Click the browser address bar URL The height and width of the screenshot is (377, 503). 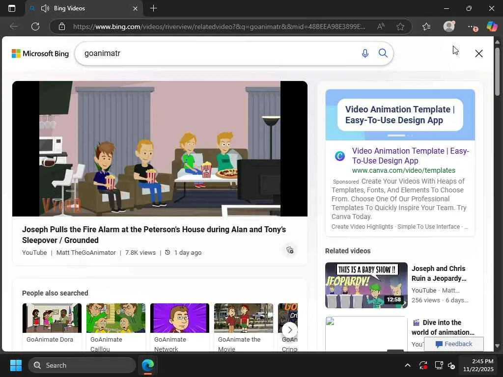(x=219, y=27)
